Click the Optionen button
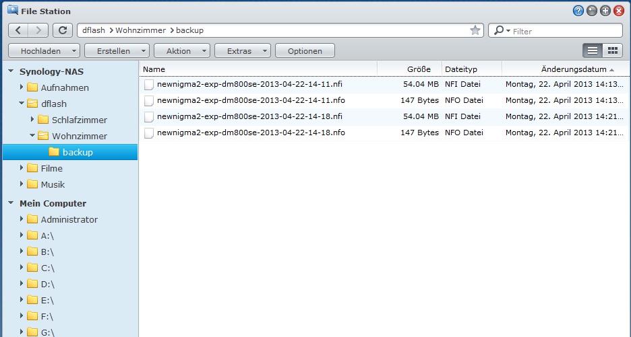The width and height of the screenshot is (631, 337). click(x=305, y=50)
